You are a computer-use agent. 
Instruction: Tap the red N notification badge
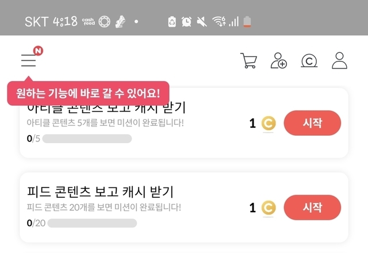point(38,51)
